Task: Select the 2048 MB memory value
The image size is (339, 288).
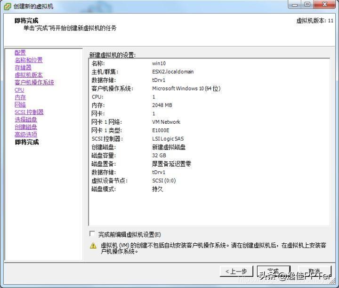Action: (162, 105)
